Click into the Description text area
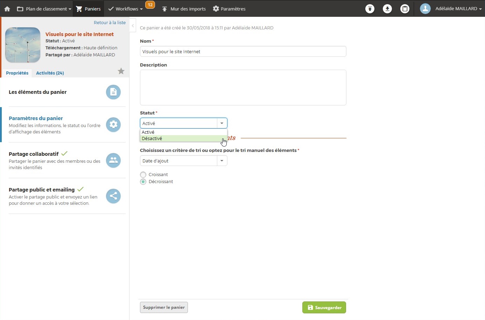Viewport: 485px width, 320px height. (243, 88)
